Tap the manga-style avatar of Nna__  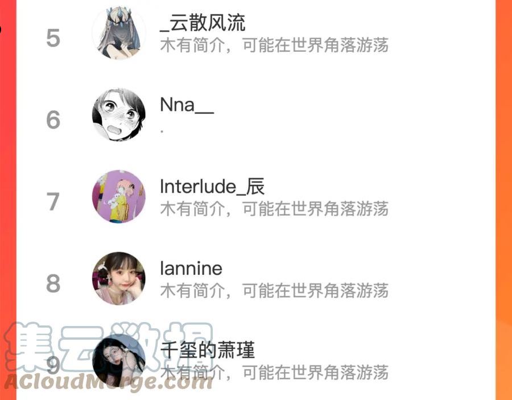click(x=119, y=115)
